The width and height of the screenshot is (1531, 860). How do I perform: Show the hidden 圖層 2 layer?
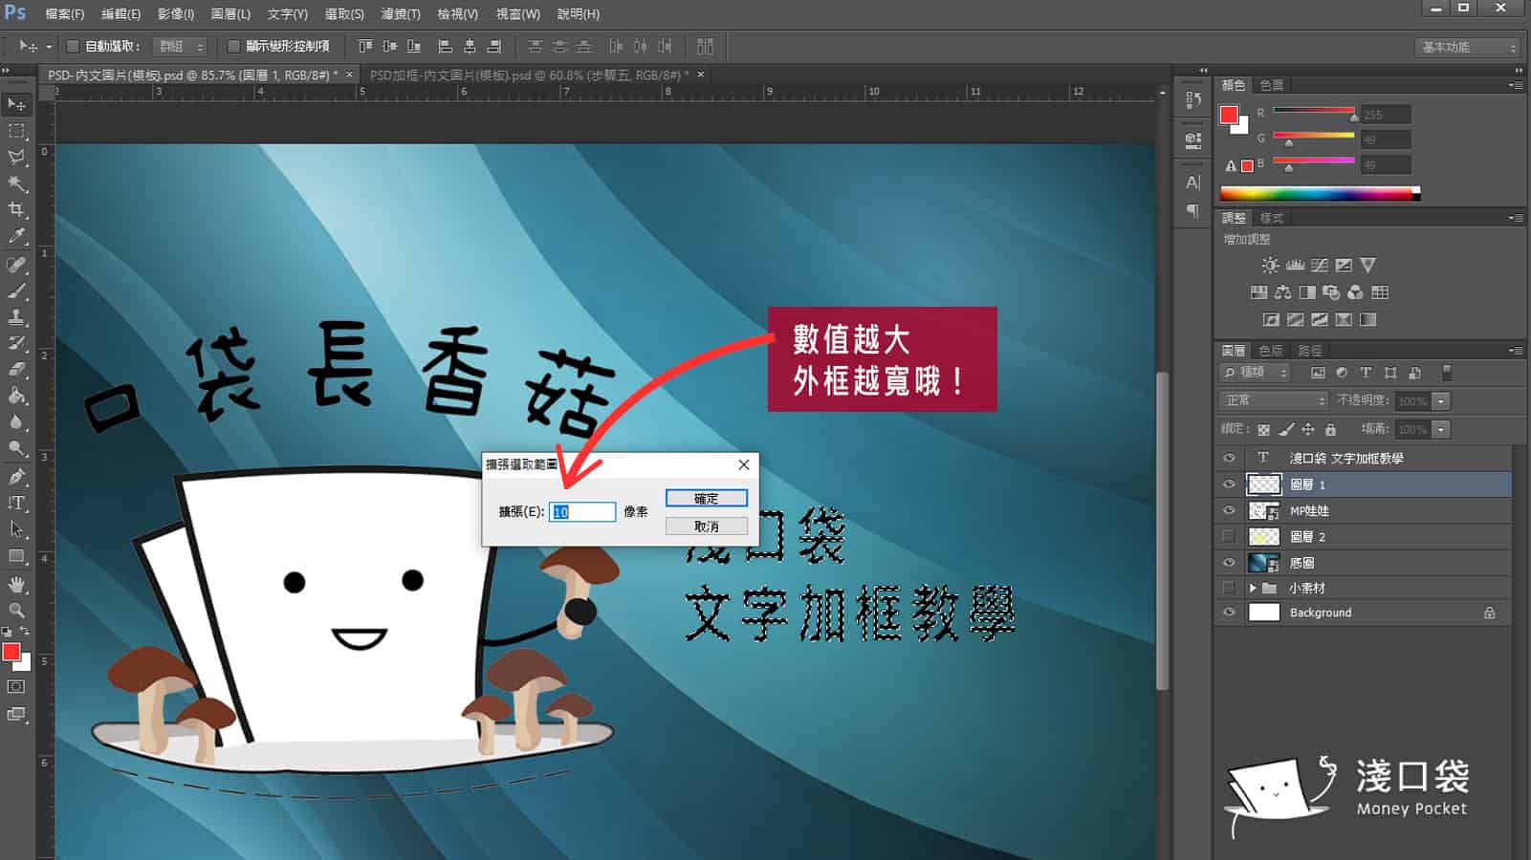click(1230, 536)
